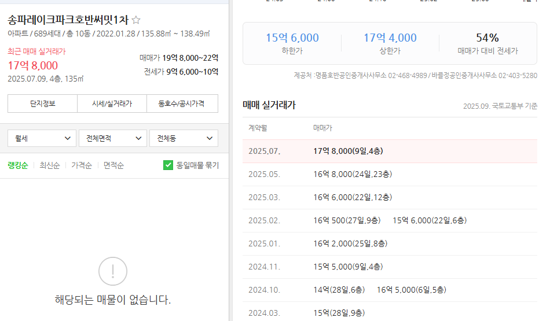This screenshot has height=321, width=539.
Task: Open the 시세/실거래가 tab
Action: (x=112, y=104)
